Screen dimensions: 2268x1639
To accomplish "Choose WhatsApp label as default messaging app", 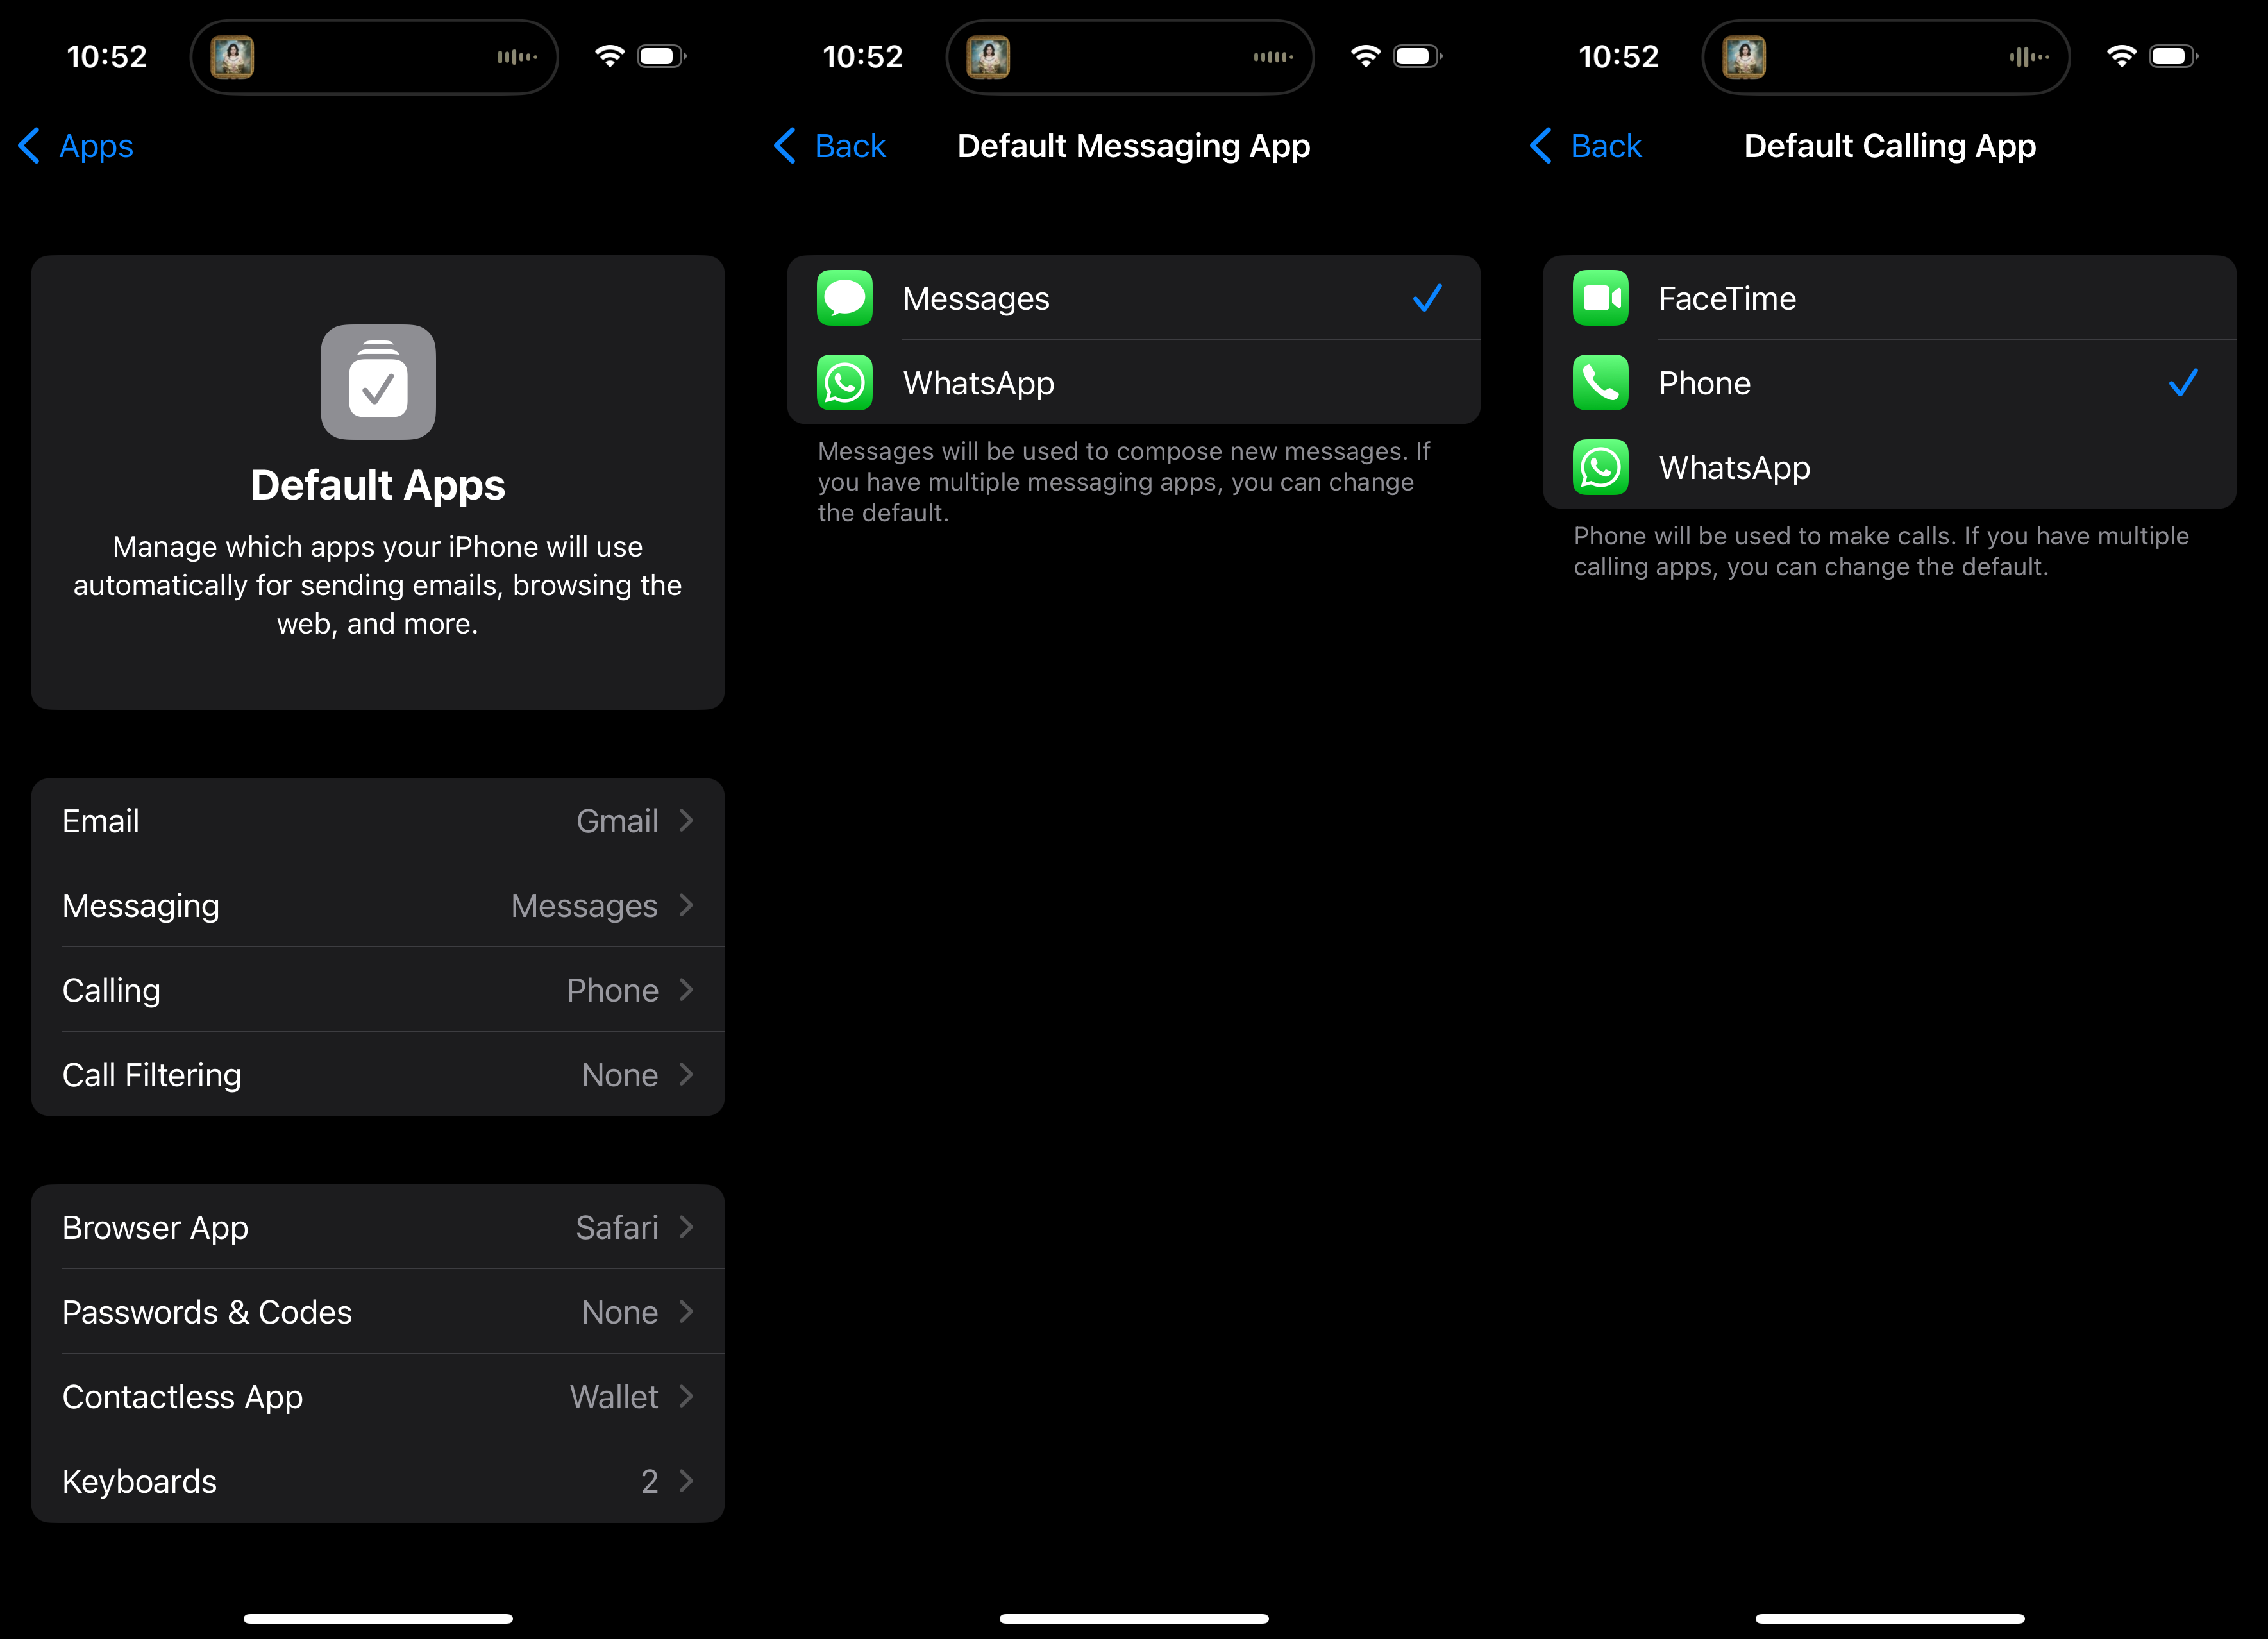I will (978, 383).
